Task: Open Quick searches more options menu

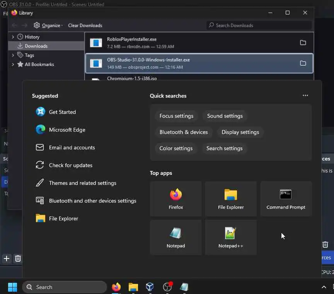Action: coord(305,95)
